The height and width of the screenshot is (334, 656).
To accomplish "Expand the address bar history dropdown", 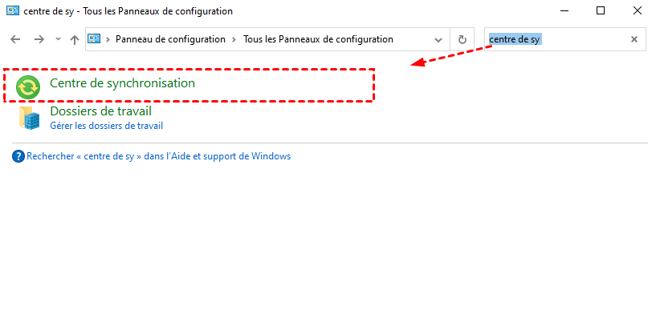I will (438, 39).
